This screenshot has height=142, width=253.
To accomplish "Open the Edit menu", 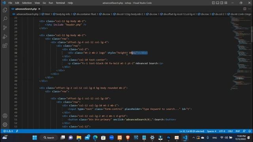I will coord(17,3).
